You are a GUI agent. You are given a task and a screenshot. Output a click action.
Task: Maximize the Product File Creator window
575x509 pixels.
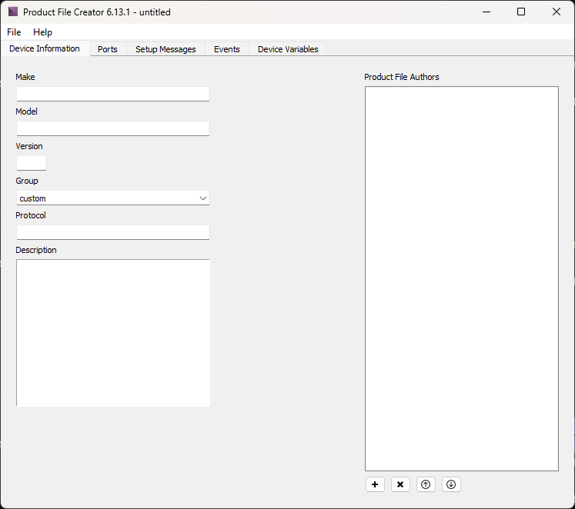click(x=521, y=12)
